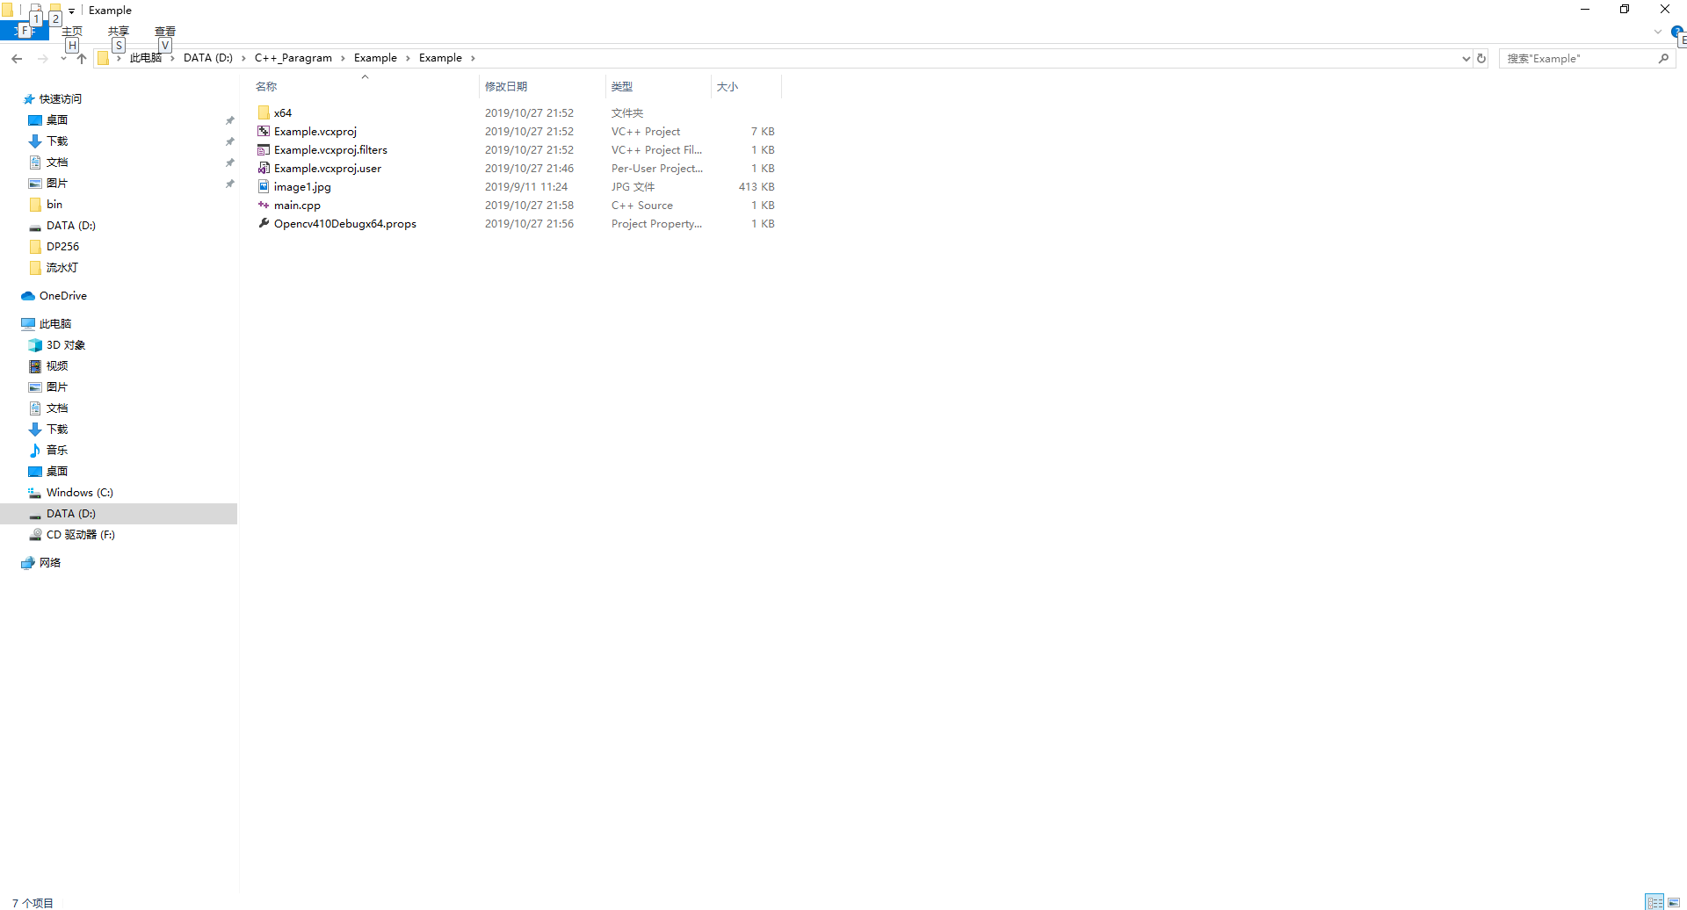
Task: Select the 查看 (View) ribbon tab
Action: click(x=164, y=31)
